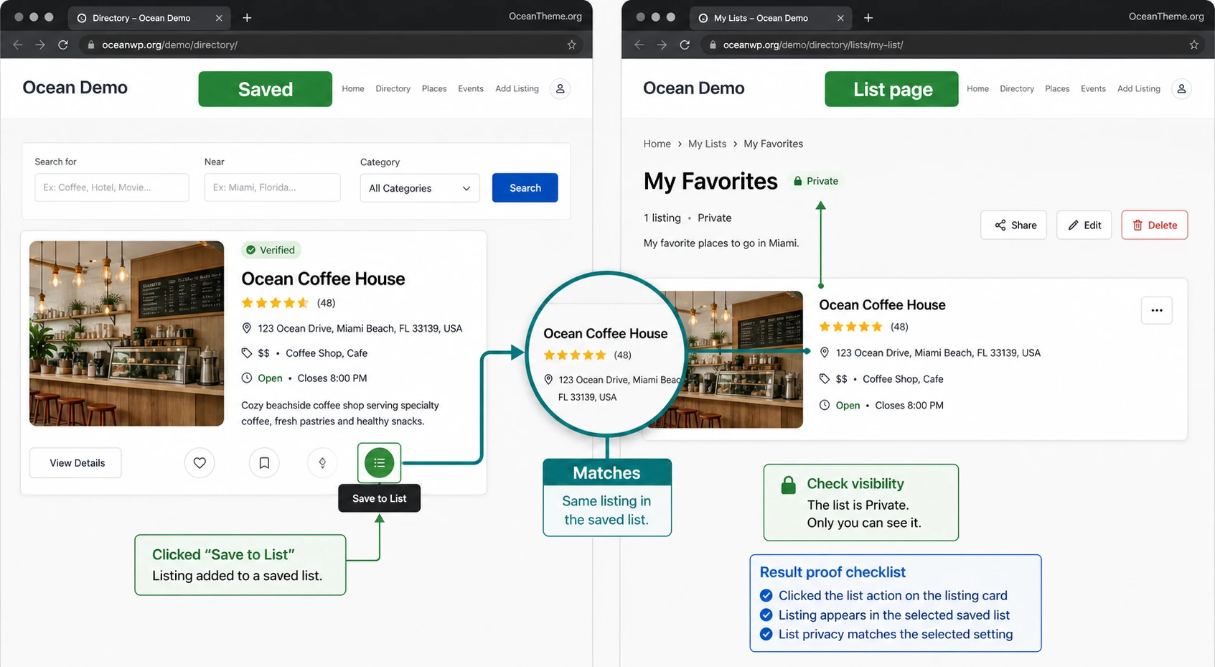
Task: Click the text My favorite places to go in Miami
Action: pos(721,243)
